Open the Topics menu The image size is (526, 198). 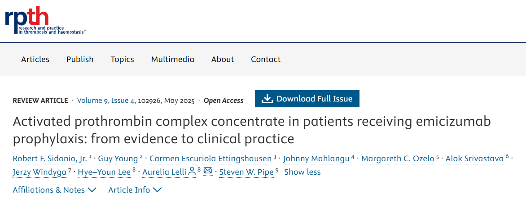(123, 59)
